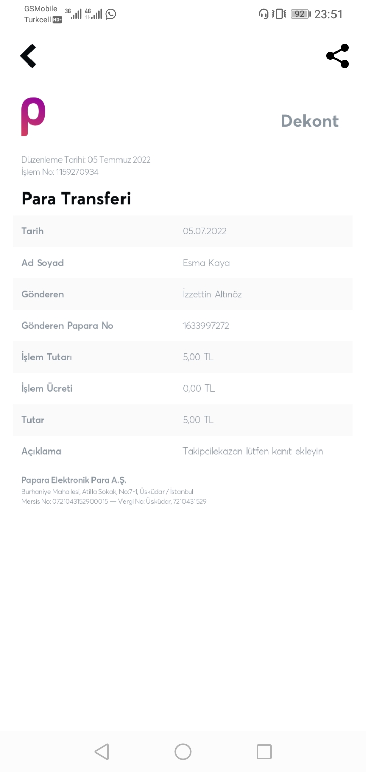Tap the WhatsApp notification icon

coord(111,14)
